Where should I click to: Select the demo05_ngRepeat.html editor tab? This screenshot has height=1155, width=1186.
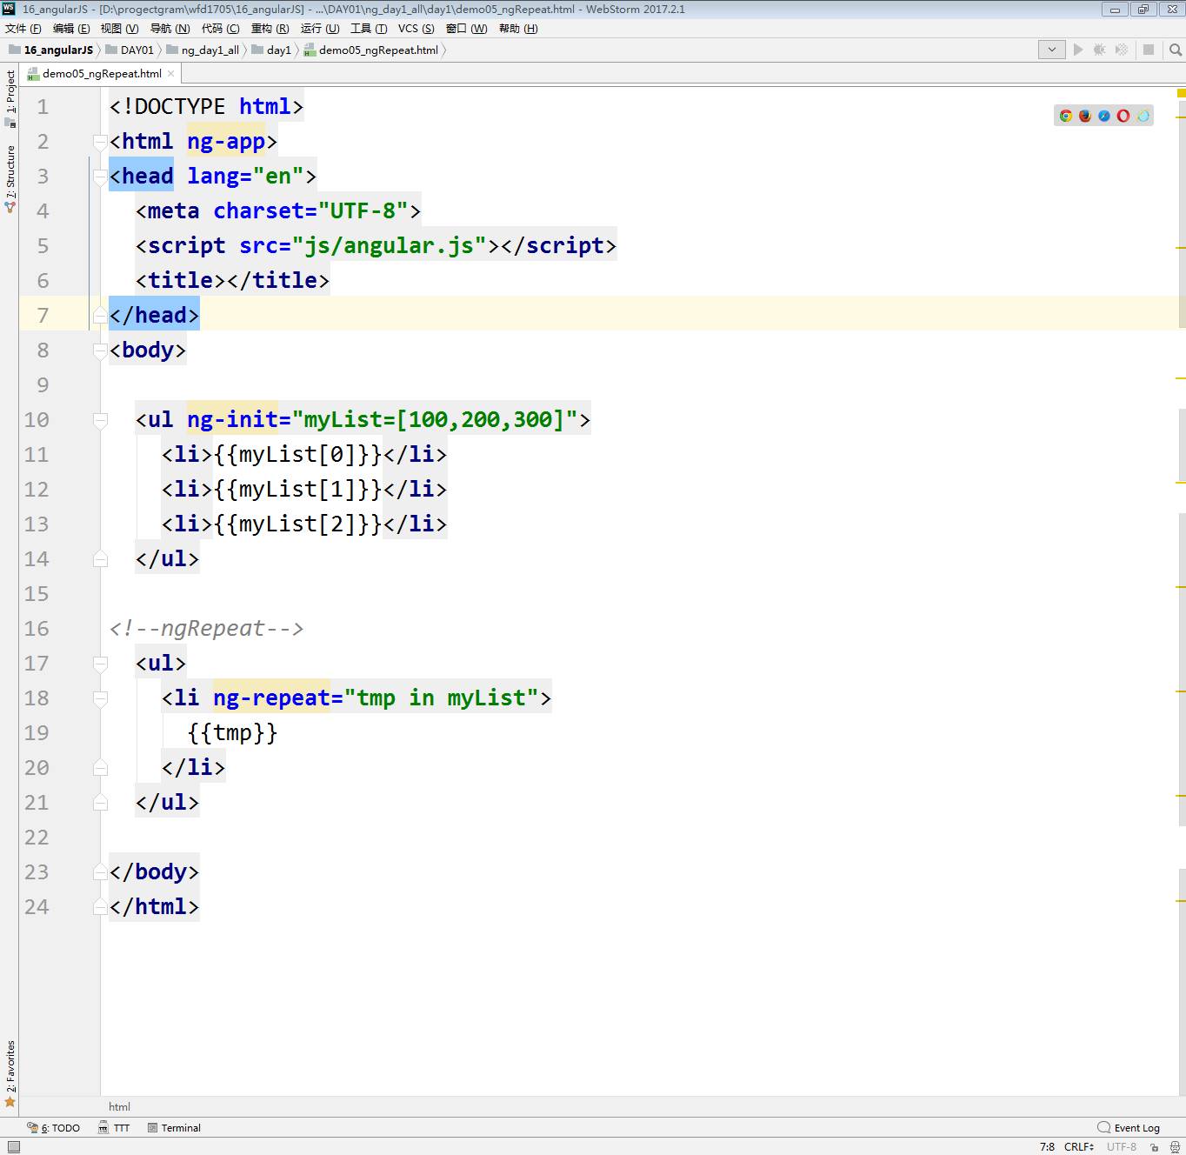point(101,74)
